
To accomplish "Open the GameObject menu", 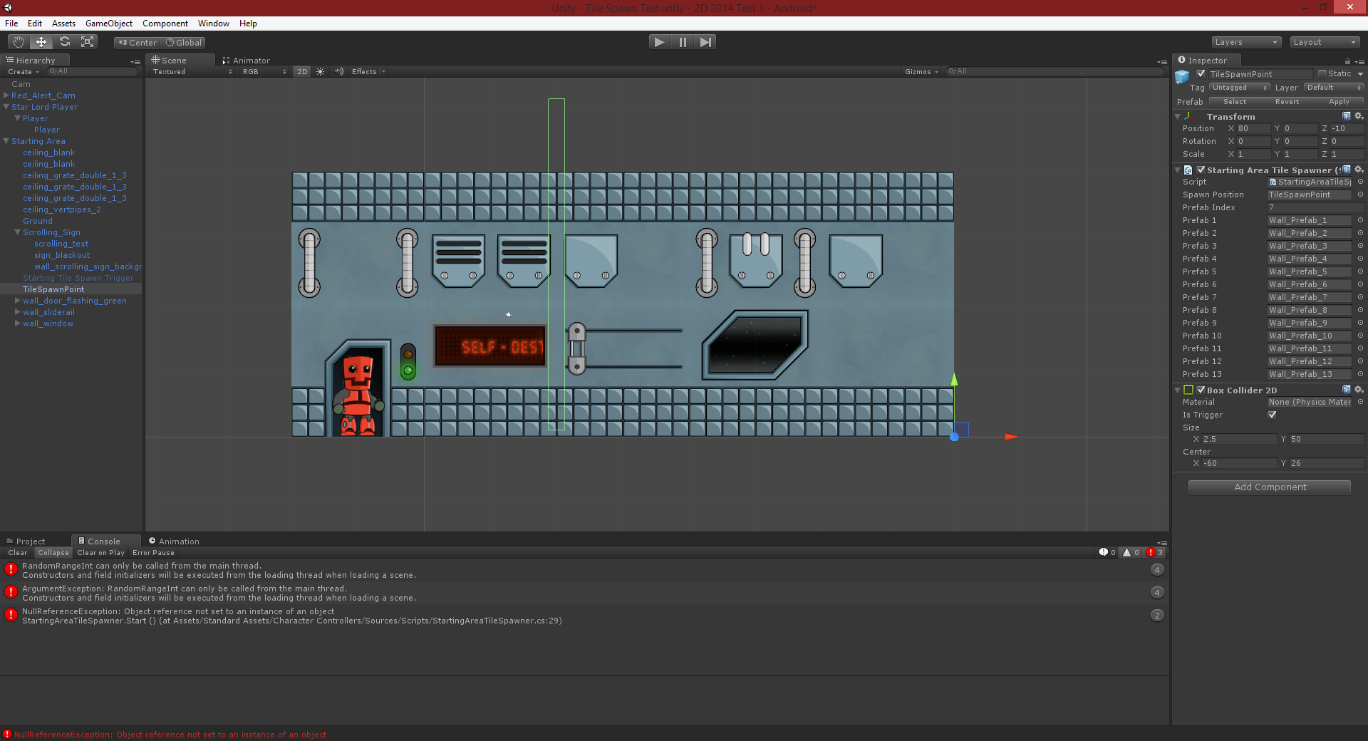I will click(x=108, y=24).
